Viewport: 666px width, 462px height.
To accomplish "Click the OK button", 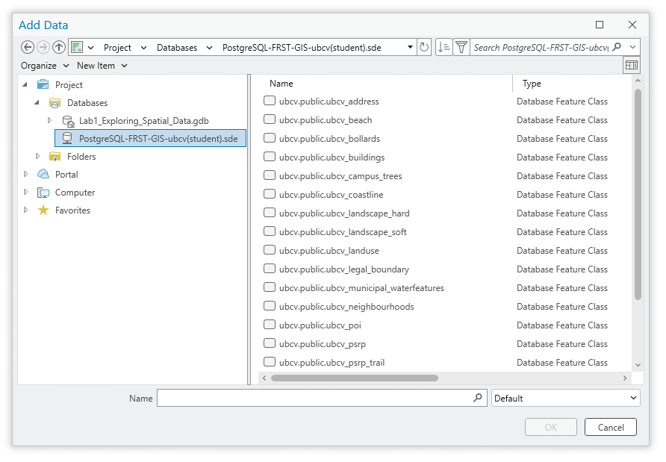I will pos(551,427).
